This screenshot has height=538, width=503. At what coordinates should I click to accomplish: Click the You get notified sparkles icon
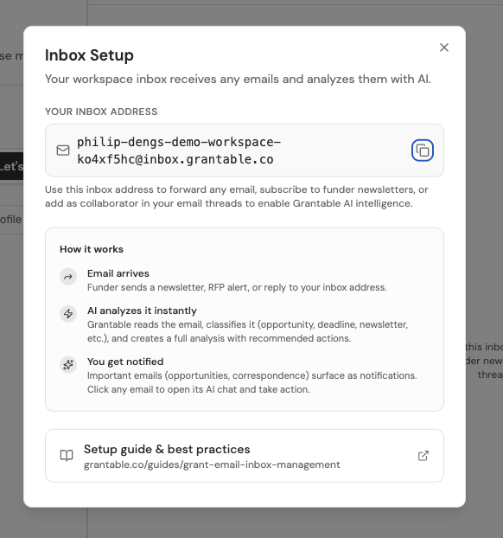coord(68,365)
